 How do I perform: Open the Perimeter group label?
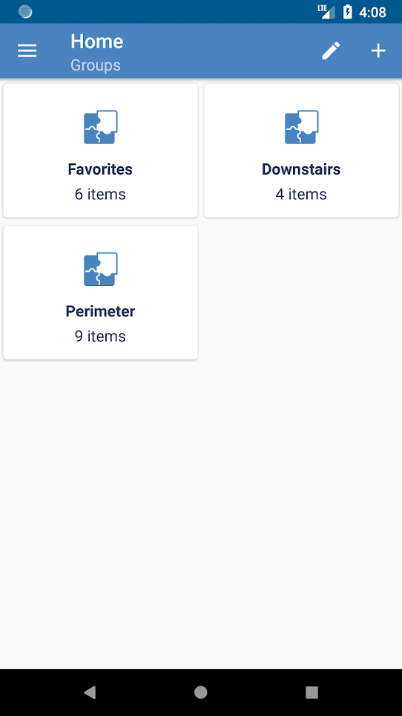click(100, 311)
